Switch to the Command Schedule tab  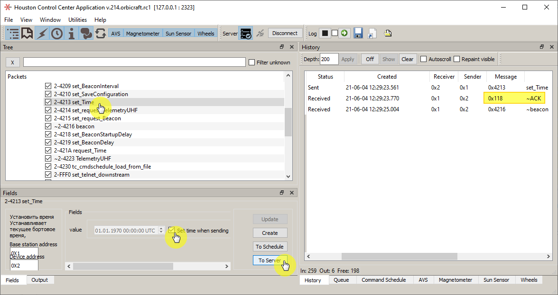tap(383, 280)
